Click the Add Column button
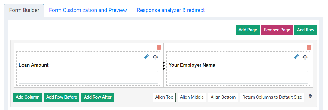This screenshot has height=110, width=328. pyautogui.click(x=28, y=97)
